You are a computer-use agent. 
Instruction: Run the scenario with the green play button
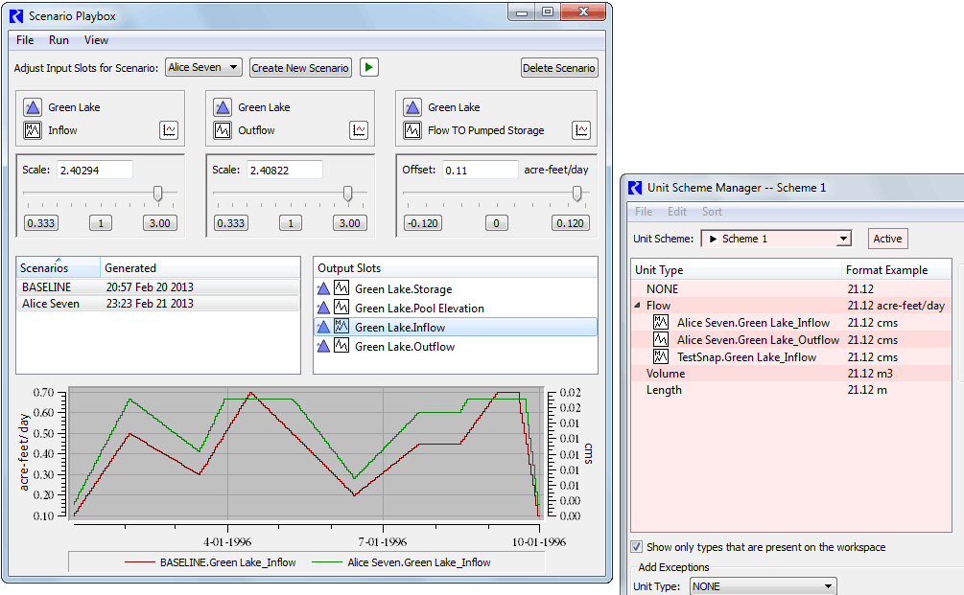369,67
